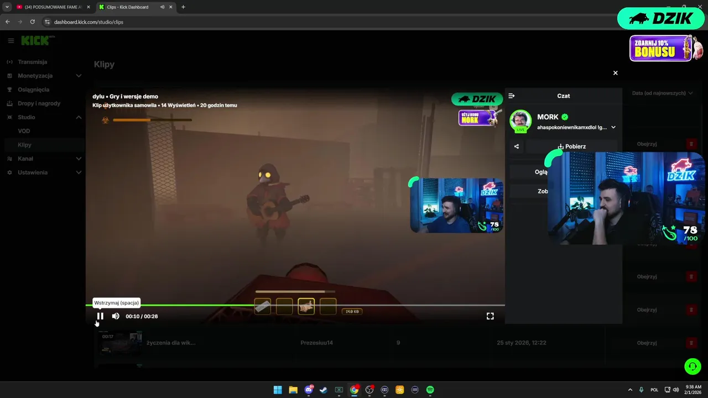Click the 00:10 / 00:26 time display

[142, 316]
